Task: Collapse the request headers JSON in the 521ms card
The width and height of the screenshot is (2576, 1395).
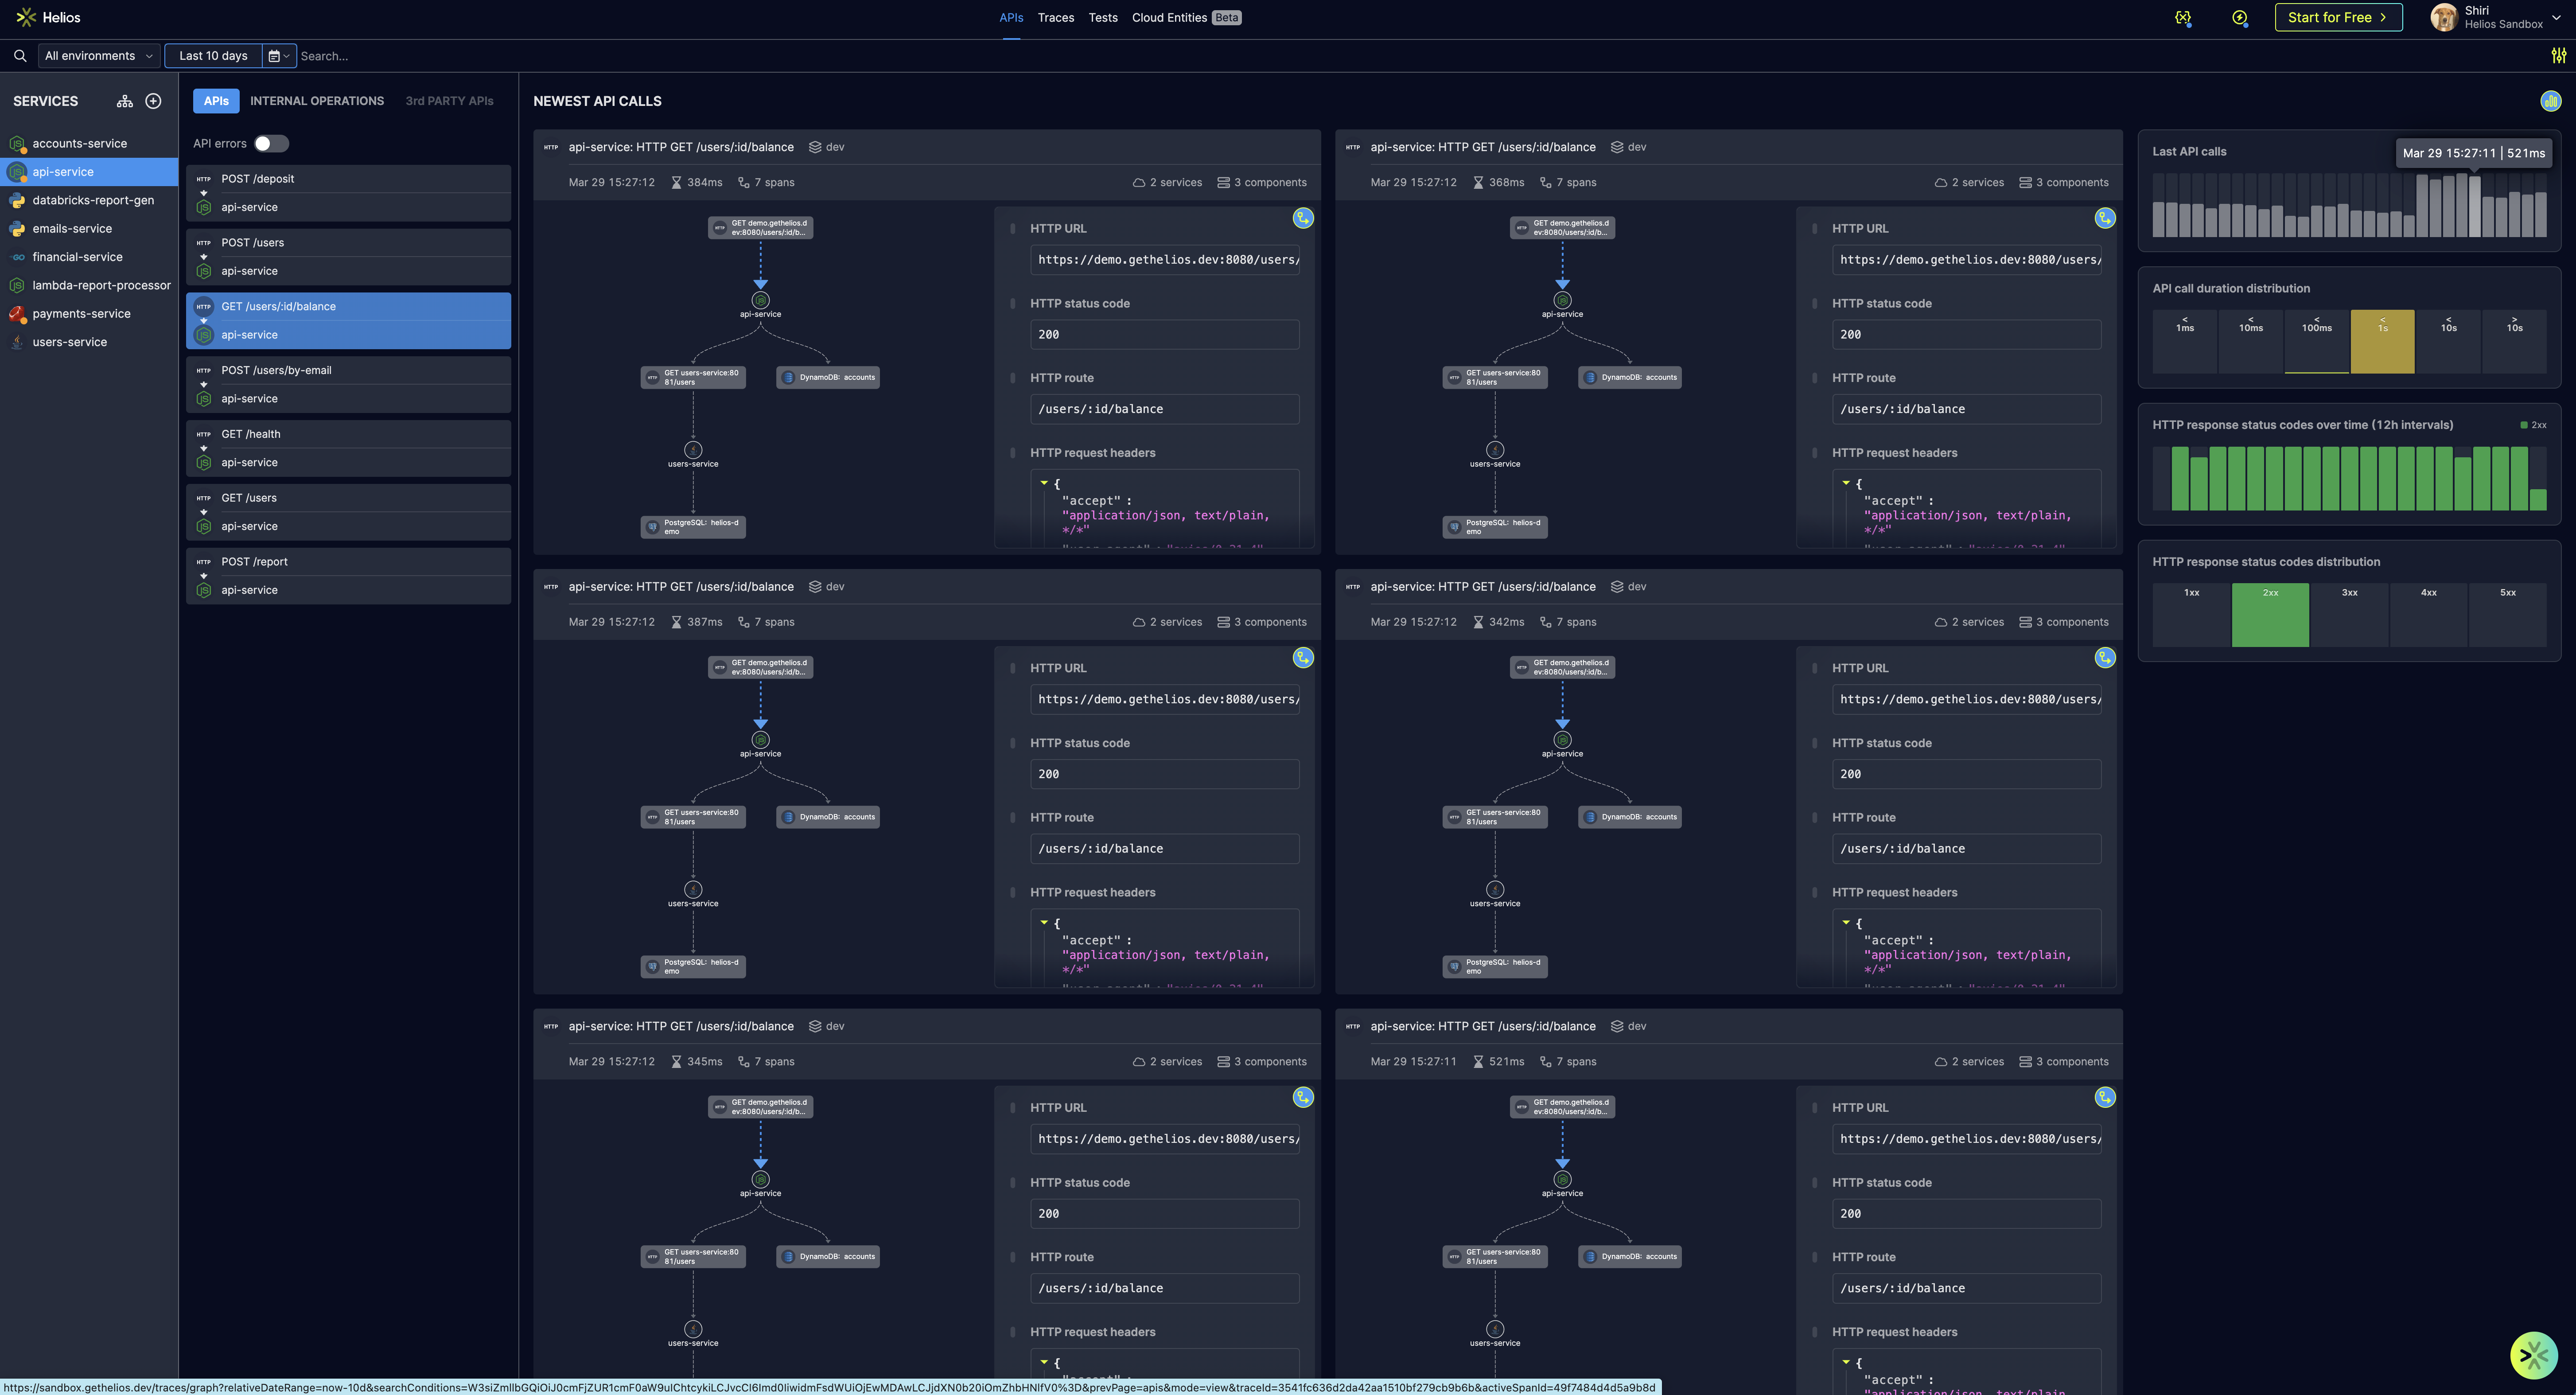Action: coord(1846,1362)
